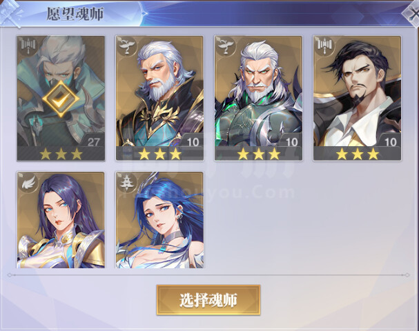Select the blue-haired woman card
This screenshot has width=419, height=331.
coord(159,220)
